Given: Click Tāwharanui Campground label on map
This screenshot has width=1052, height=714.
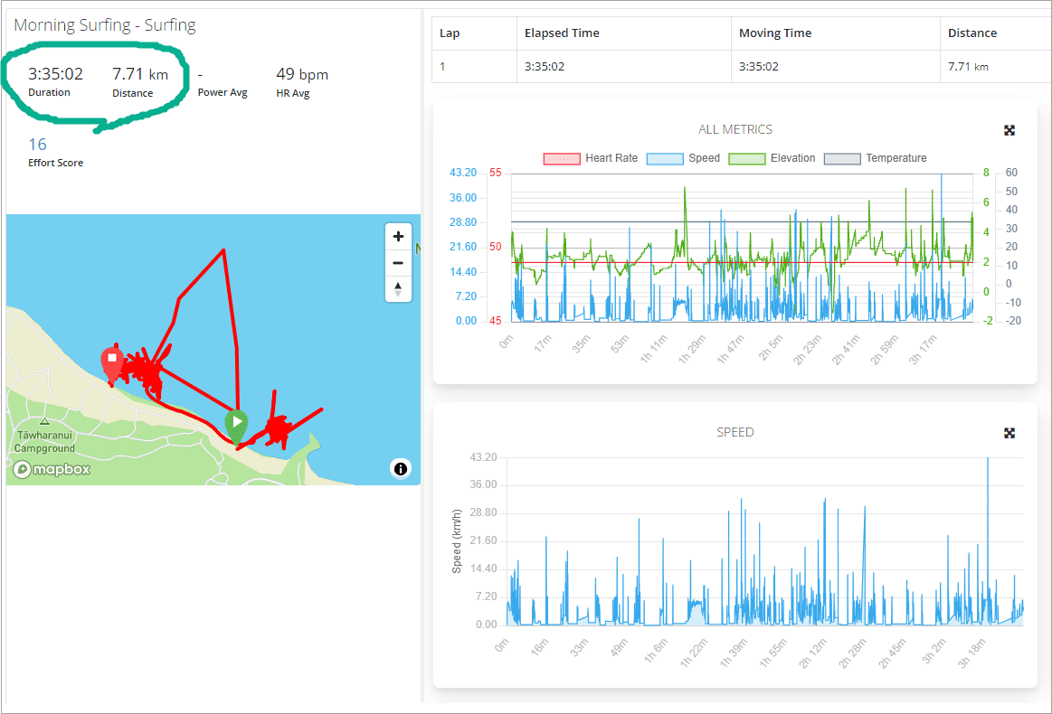Looking at the screenshot, I should 45,442.
